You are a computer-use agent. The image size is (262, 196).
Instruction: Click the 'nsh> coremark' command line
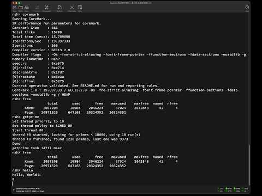(26, 14)
